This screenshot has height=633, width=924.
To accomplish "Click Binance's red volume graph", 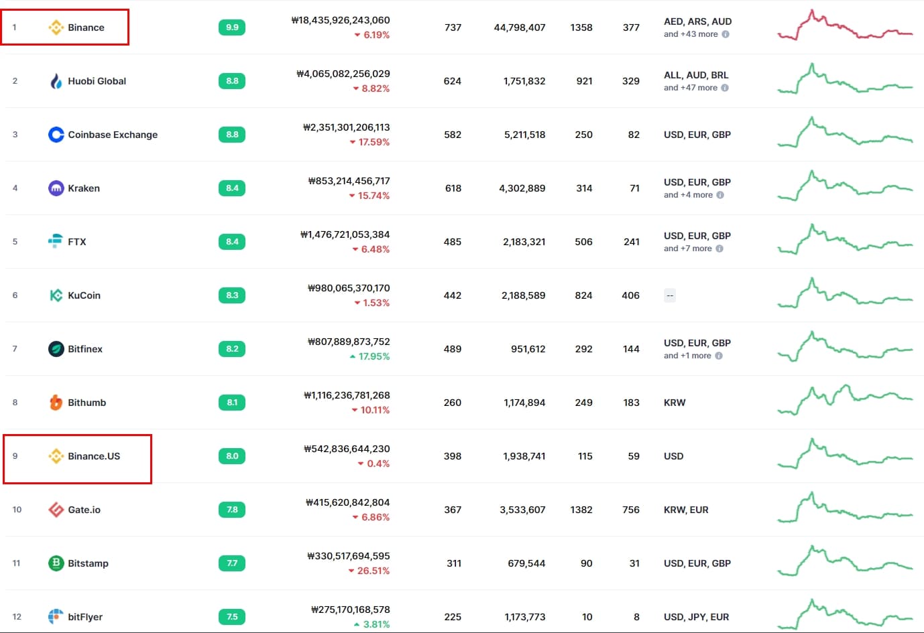I will coord(845,25).
